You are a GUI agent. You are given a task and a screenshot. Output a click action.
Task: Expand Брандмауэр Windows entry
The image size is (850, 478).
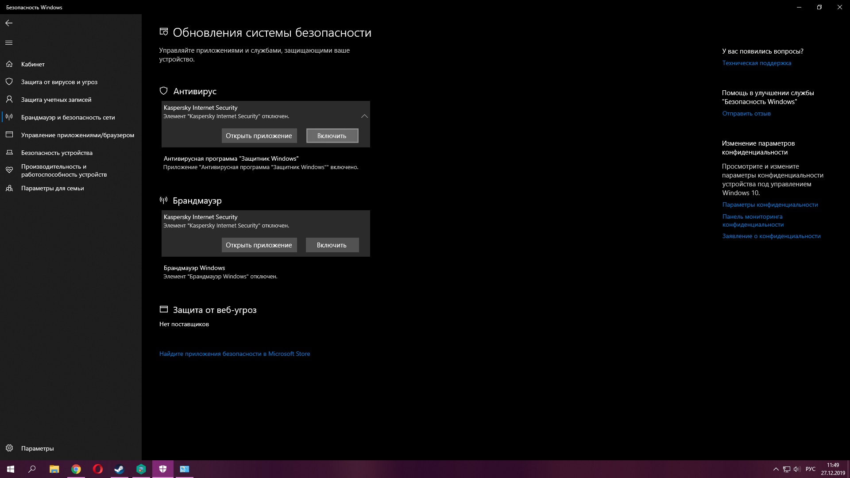[266, 272]
